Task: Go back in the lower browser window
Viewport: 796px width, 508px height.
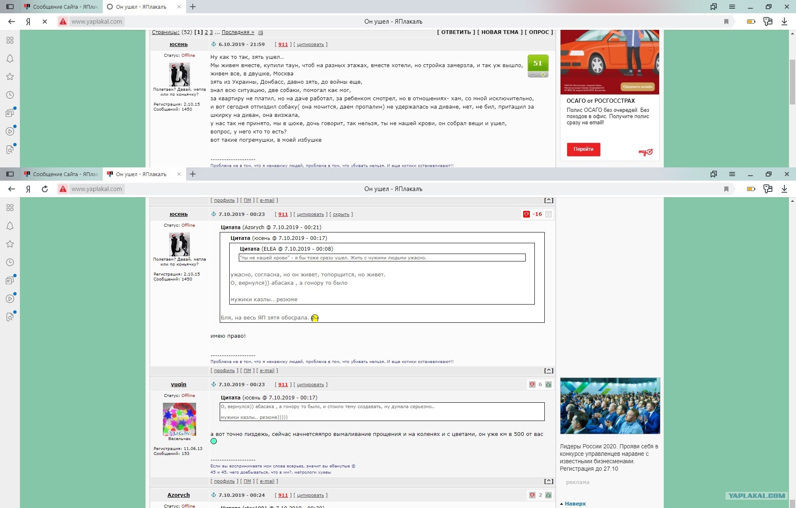Action: click(x=12, y=189)
